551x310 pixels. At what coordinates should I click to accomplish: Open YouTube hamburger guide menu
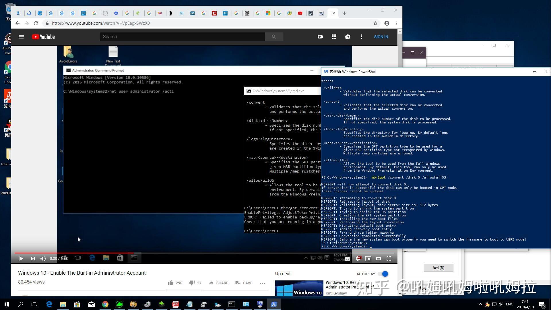pyautogui.click(x=22, y=37)
